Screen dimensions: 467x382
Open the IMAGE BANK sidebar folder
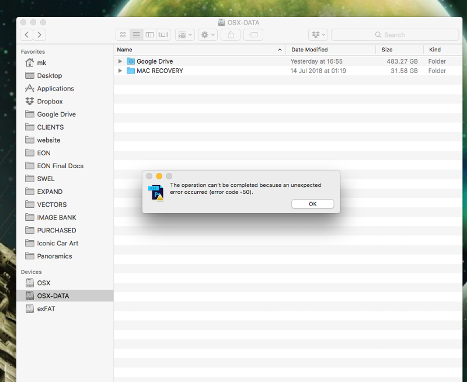pyautogui.click(x=65, y=217)
